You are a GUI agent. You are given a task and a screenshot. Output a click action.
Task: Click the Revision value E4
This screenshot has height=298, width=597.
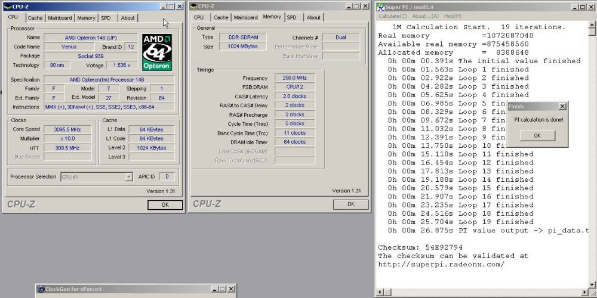pos(162,98)
